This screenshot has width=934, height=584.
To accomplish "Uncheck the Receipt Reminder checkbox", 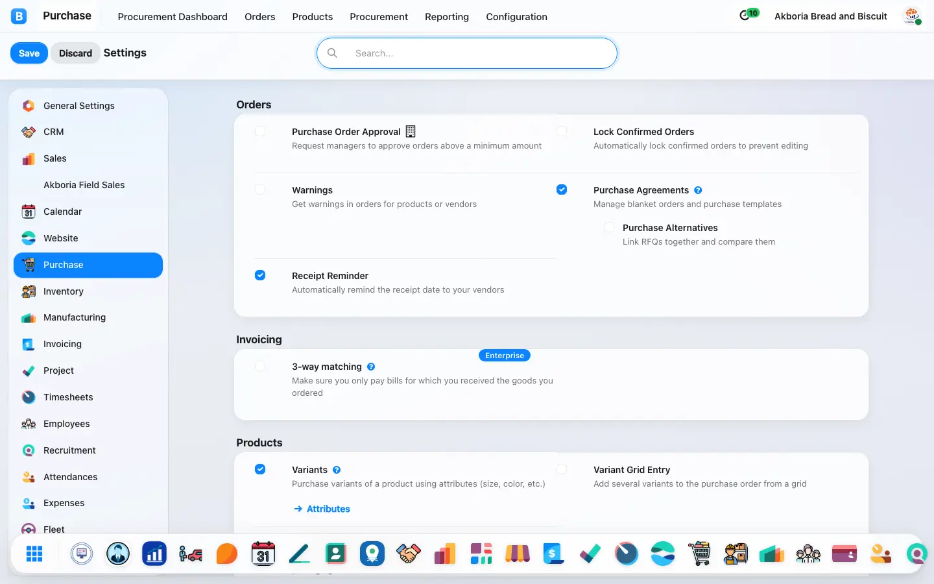I will pos(260,275).
